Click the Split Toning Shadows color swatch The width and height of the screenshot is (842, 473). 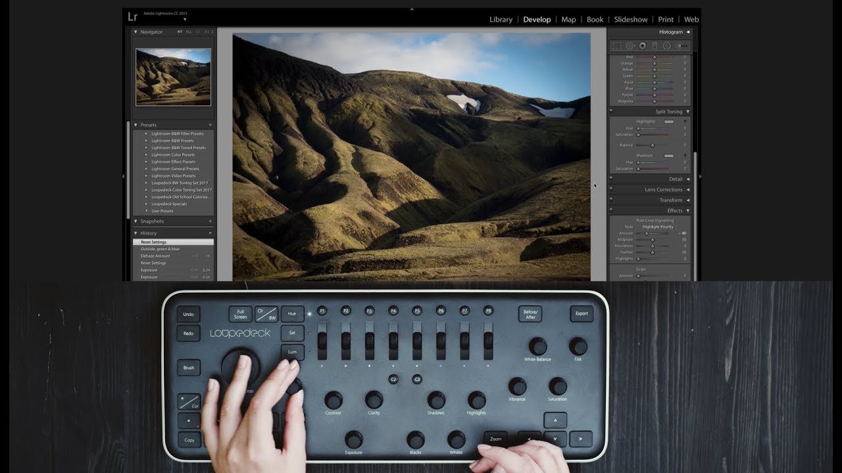click(x=668, y=156)
